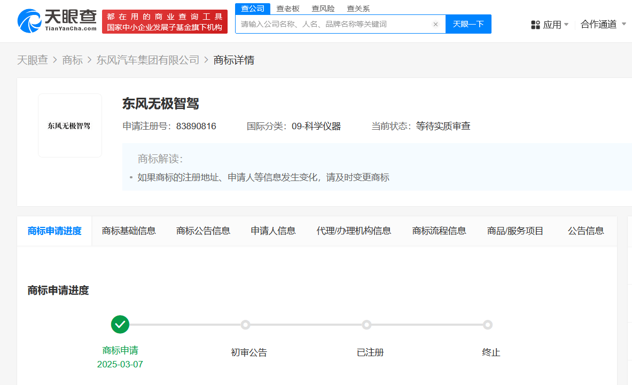Select the 查风险 search tab
This screenshot has width=632, height=385.
click(x=323, y=9)
